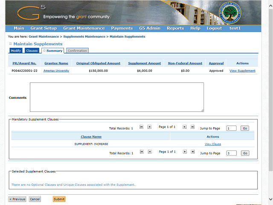Click award number P004A220001-22

(x=24, y=70)
